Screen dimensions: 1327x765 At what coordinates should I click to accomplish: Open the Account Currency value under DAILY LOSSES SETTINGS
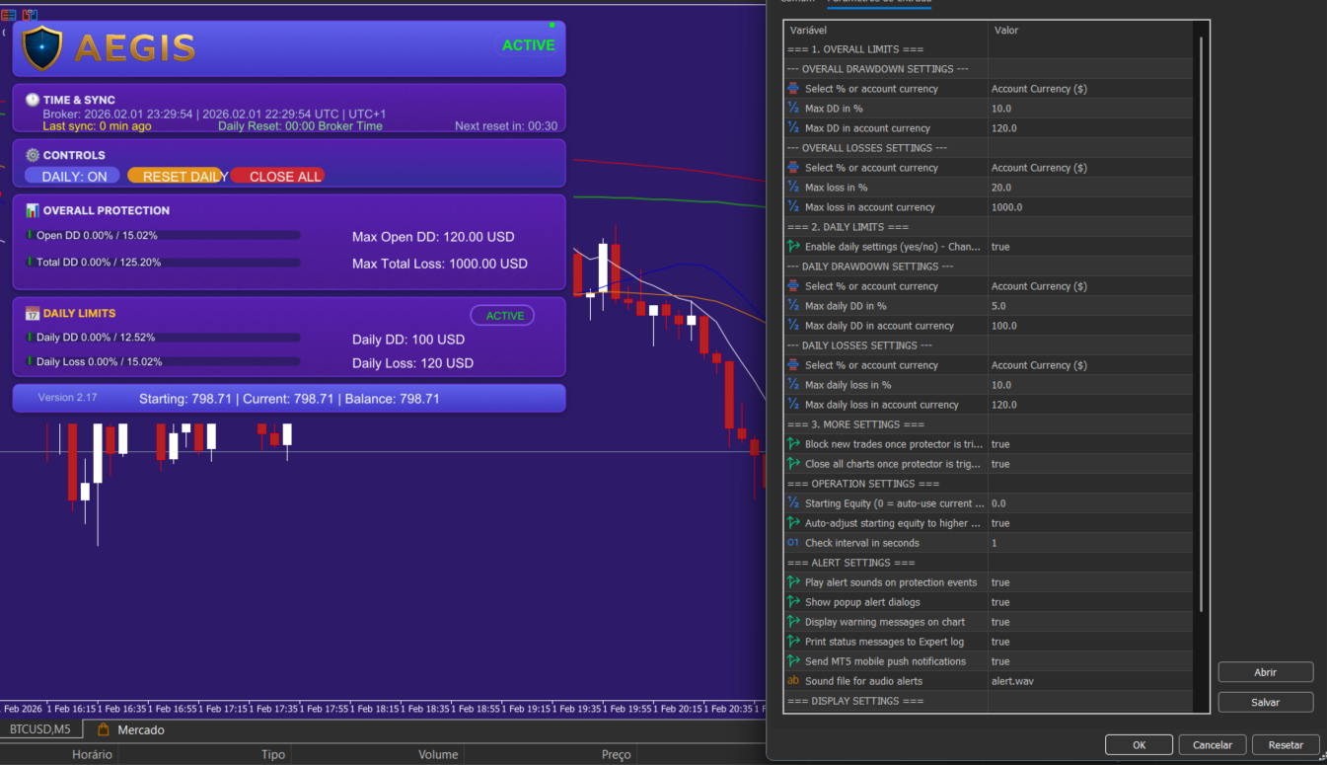coord(1090,365)
